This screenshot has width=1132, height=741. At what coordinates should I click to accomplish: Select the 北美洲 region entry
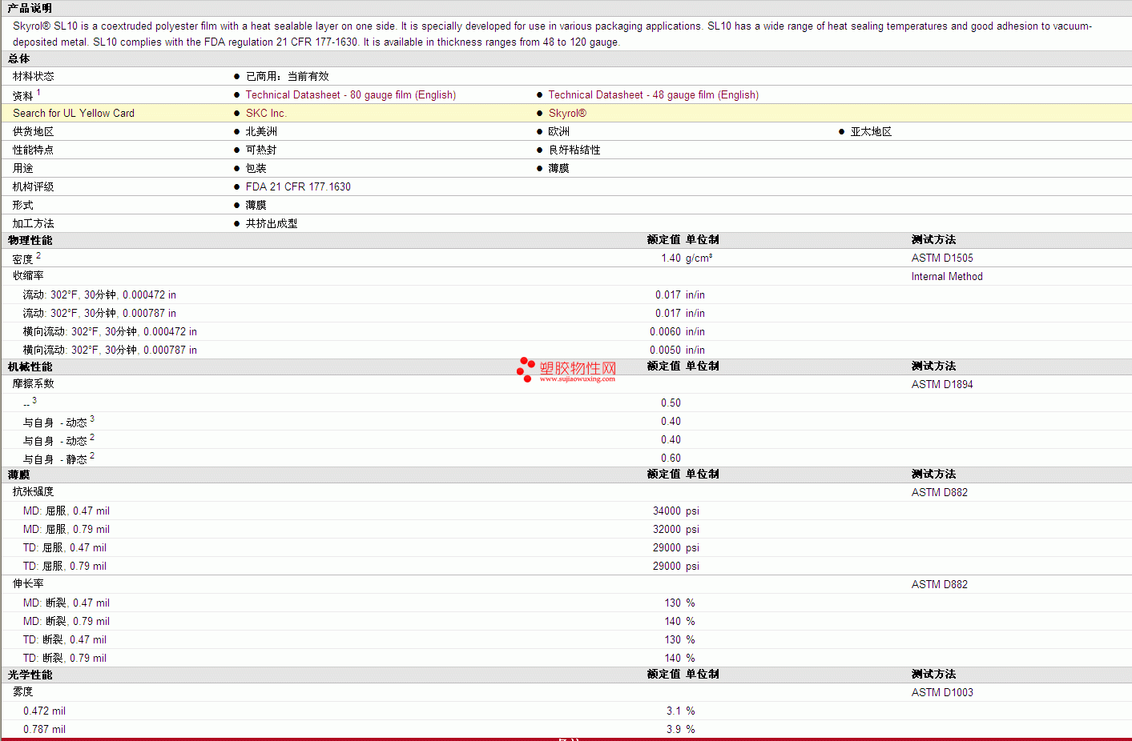(261, 131)
